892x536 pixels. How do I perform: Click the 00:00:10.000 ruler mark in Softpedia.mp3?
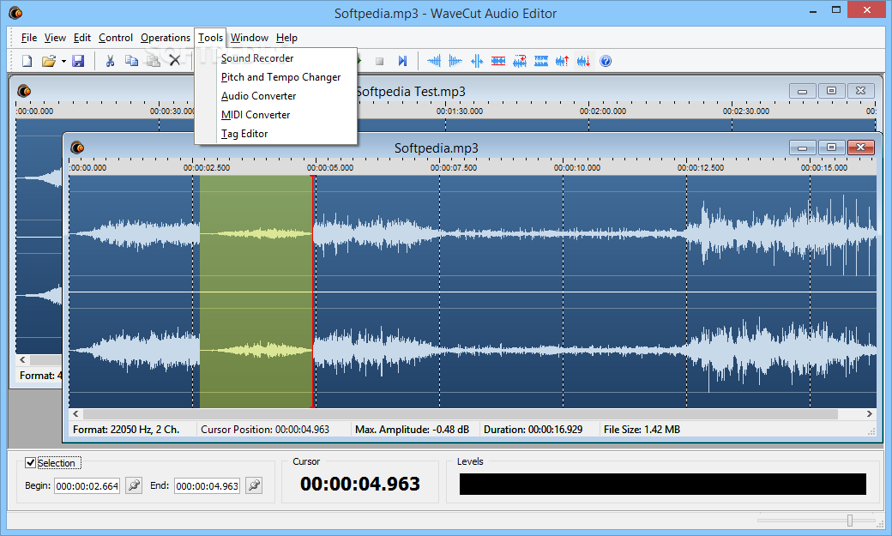[x=577, y=168]
